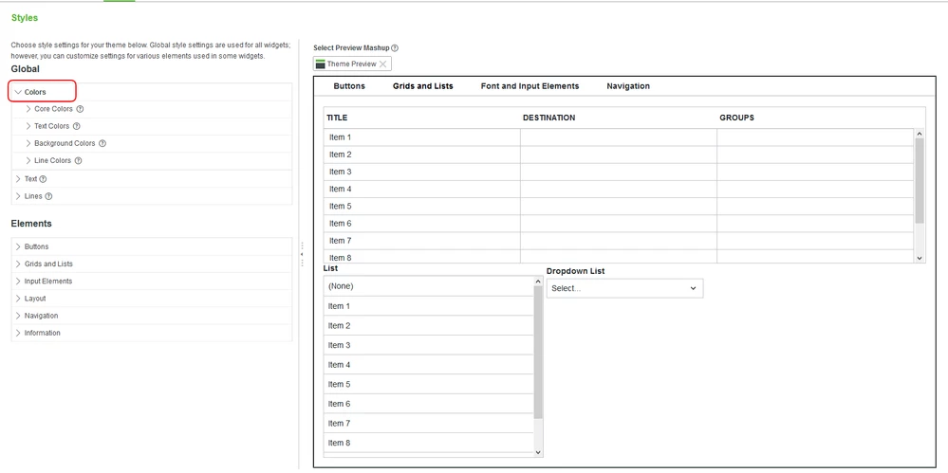Viewport: 948px width, 473px height.
Task: Expand Navigation element settings
Action: [x=18, y=316]
